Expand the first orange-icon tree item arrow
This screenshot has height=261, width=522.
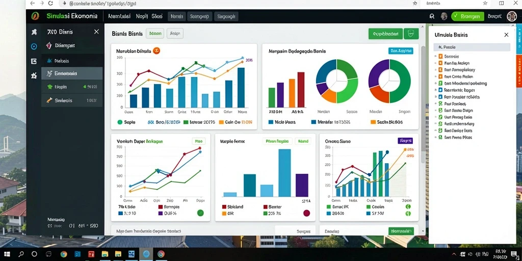436,57
